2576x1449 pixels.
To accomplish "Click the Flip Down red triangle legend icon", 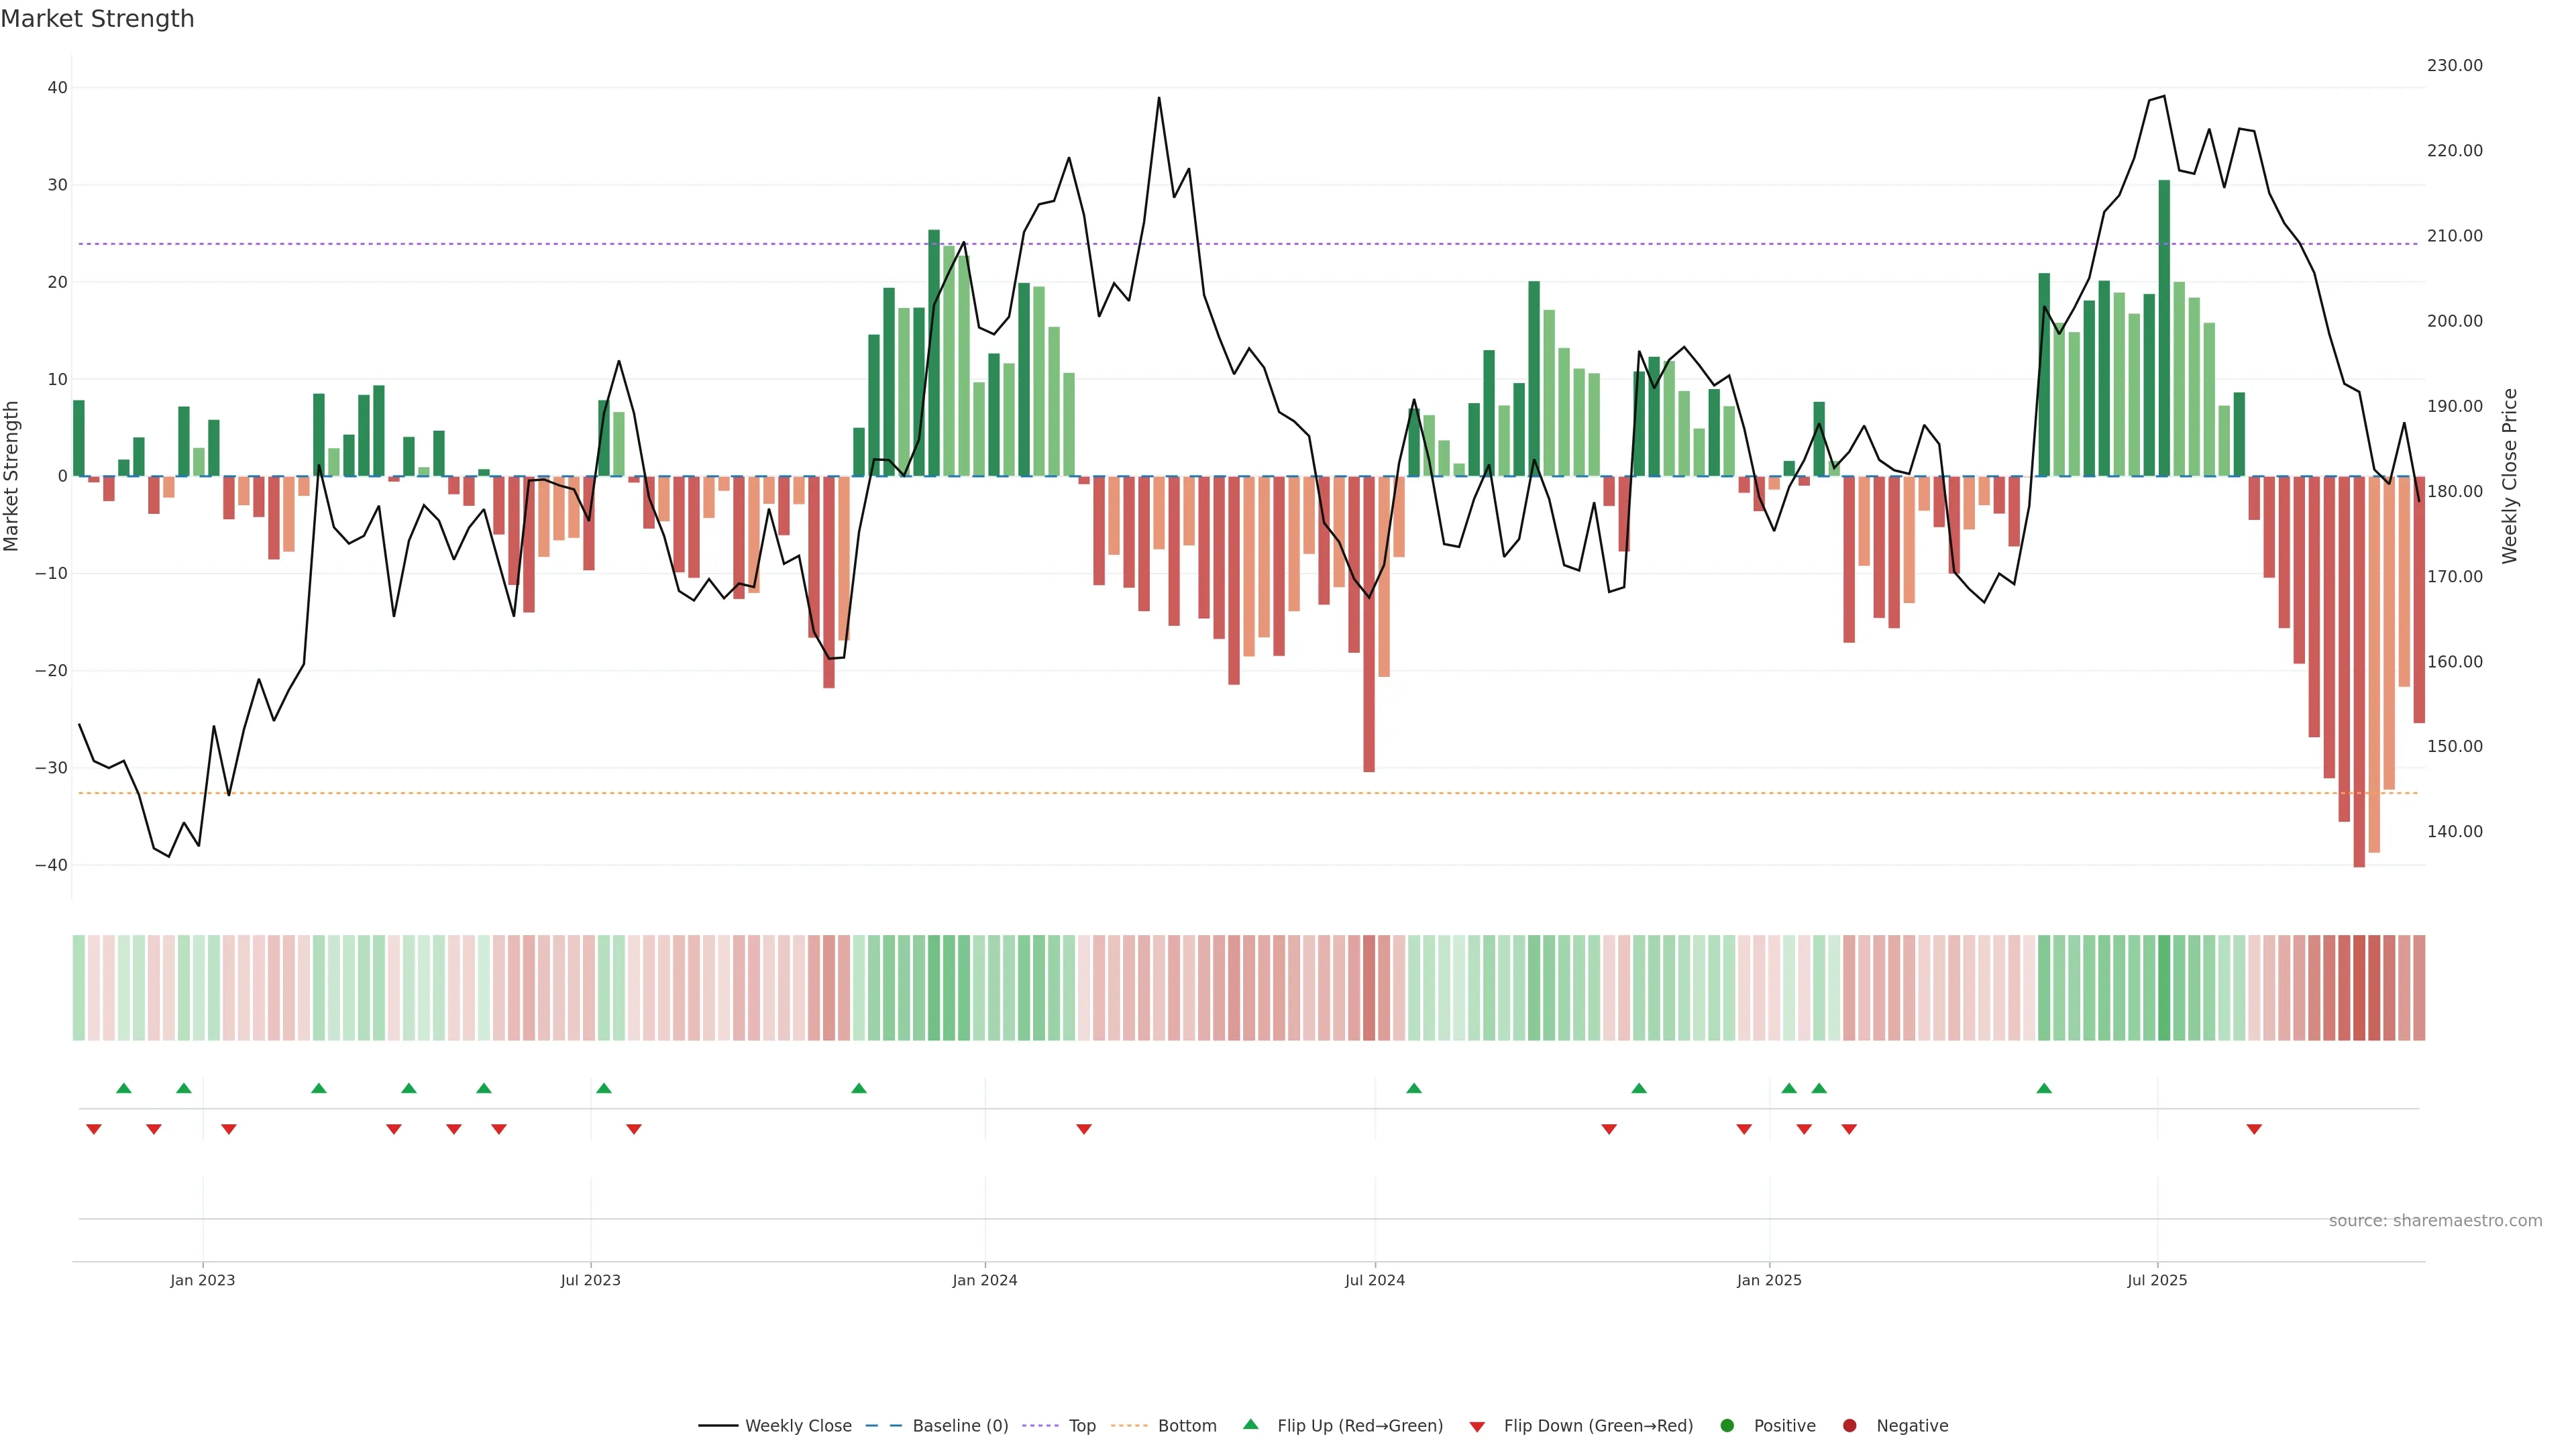I will [1477, 1427].
